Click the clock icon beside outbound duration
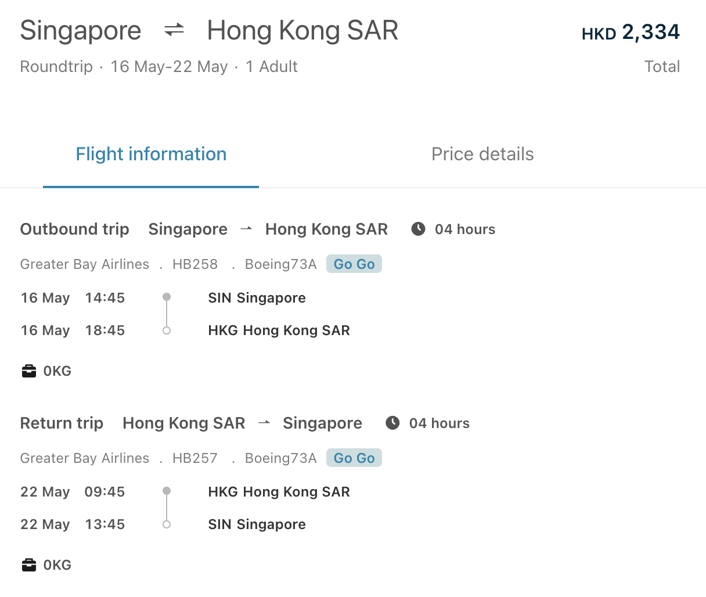This screenshot has height=597, width=706. click(x=419, y=229)
